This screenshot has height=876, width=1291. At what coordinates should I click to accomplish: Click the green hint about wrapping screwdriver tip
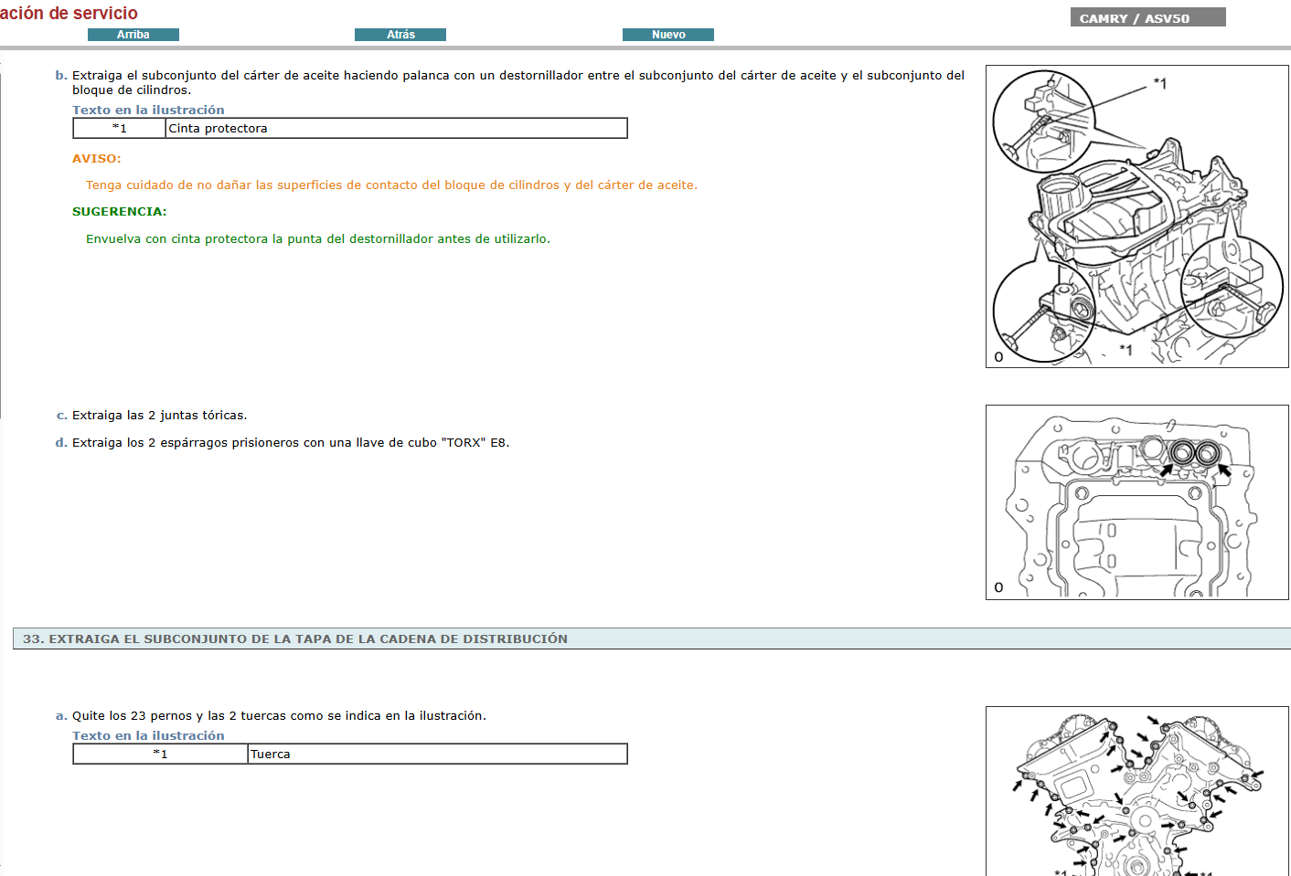[x=317, y=239]
